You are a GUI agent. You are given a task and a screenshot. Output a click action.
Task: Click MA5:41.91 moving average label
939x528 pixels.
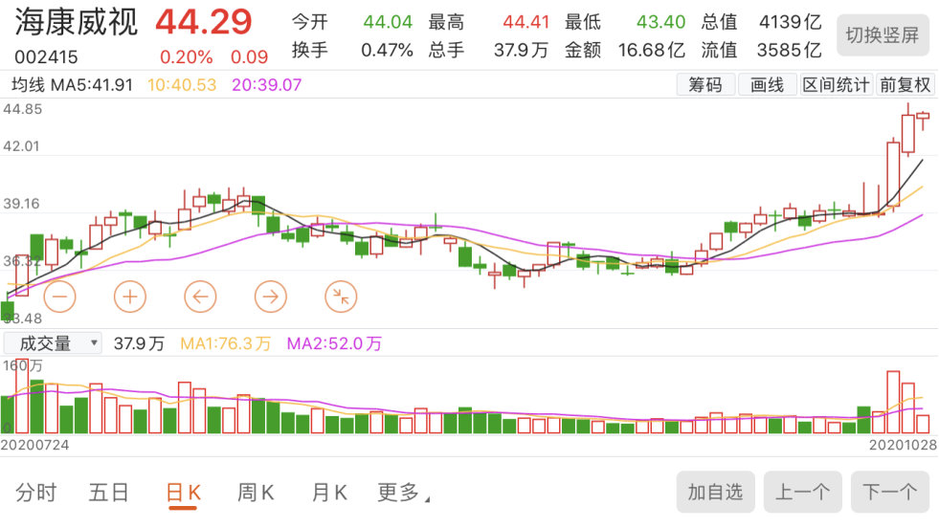[x=92, y=85]
